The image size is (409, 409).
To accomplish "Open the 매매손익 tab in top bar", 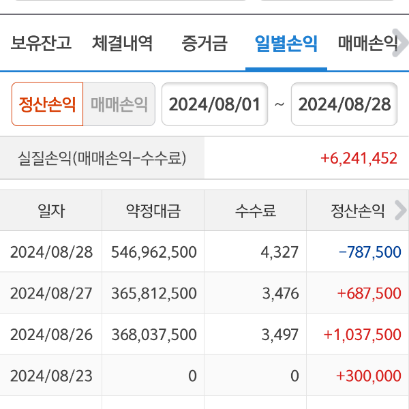I will click(x=367, y=44).
